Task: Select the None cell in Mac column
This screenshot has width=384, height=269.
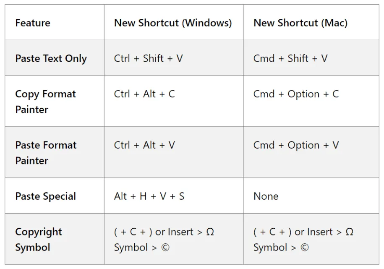Action: point(266,196)
